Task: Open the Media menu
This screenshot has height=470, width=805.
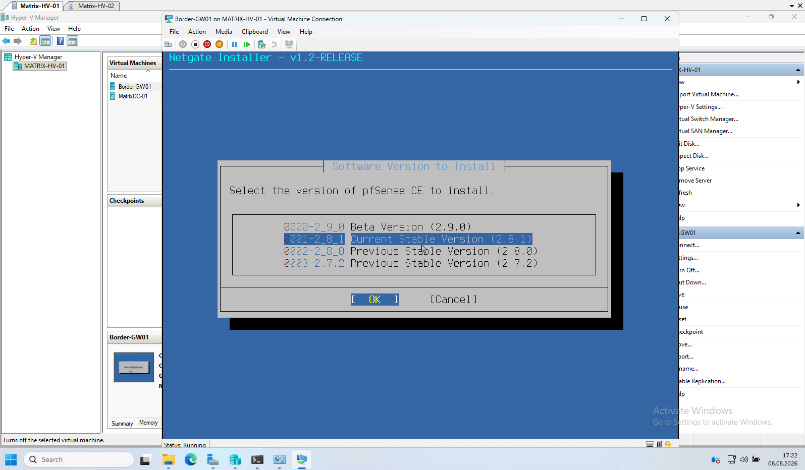Action: tap(224, 32)
